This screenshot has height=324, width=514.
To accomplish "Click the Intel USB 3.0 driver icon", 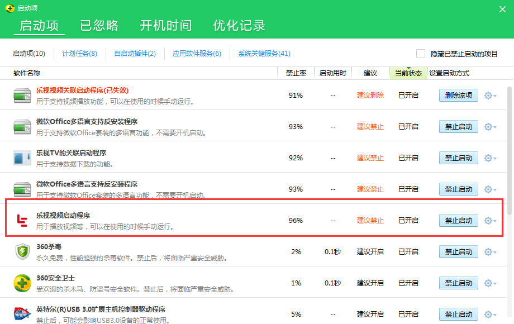I will pyautogui.click(x=22, y=314).
